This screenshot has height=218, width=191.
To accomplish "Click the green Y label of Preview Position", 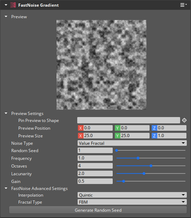I will tap(118, 128).
